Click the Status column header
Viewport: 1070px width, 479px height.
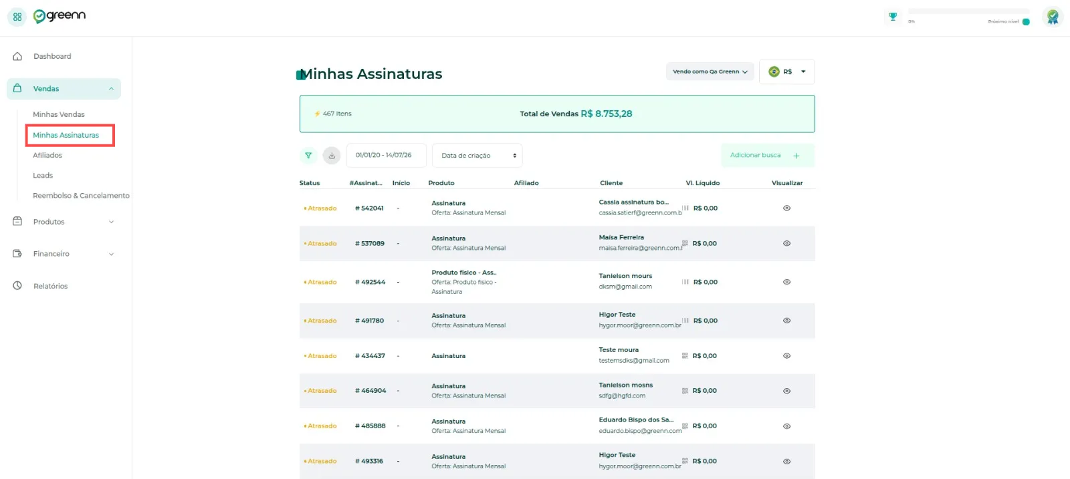310,183
